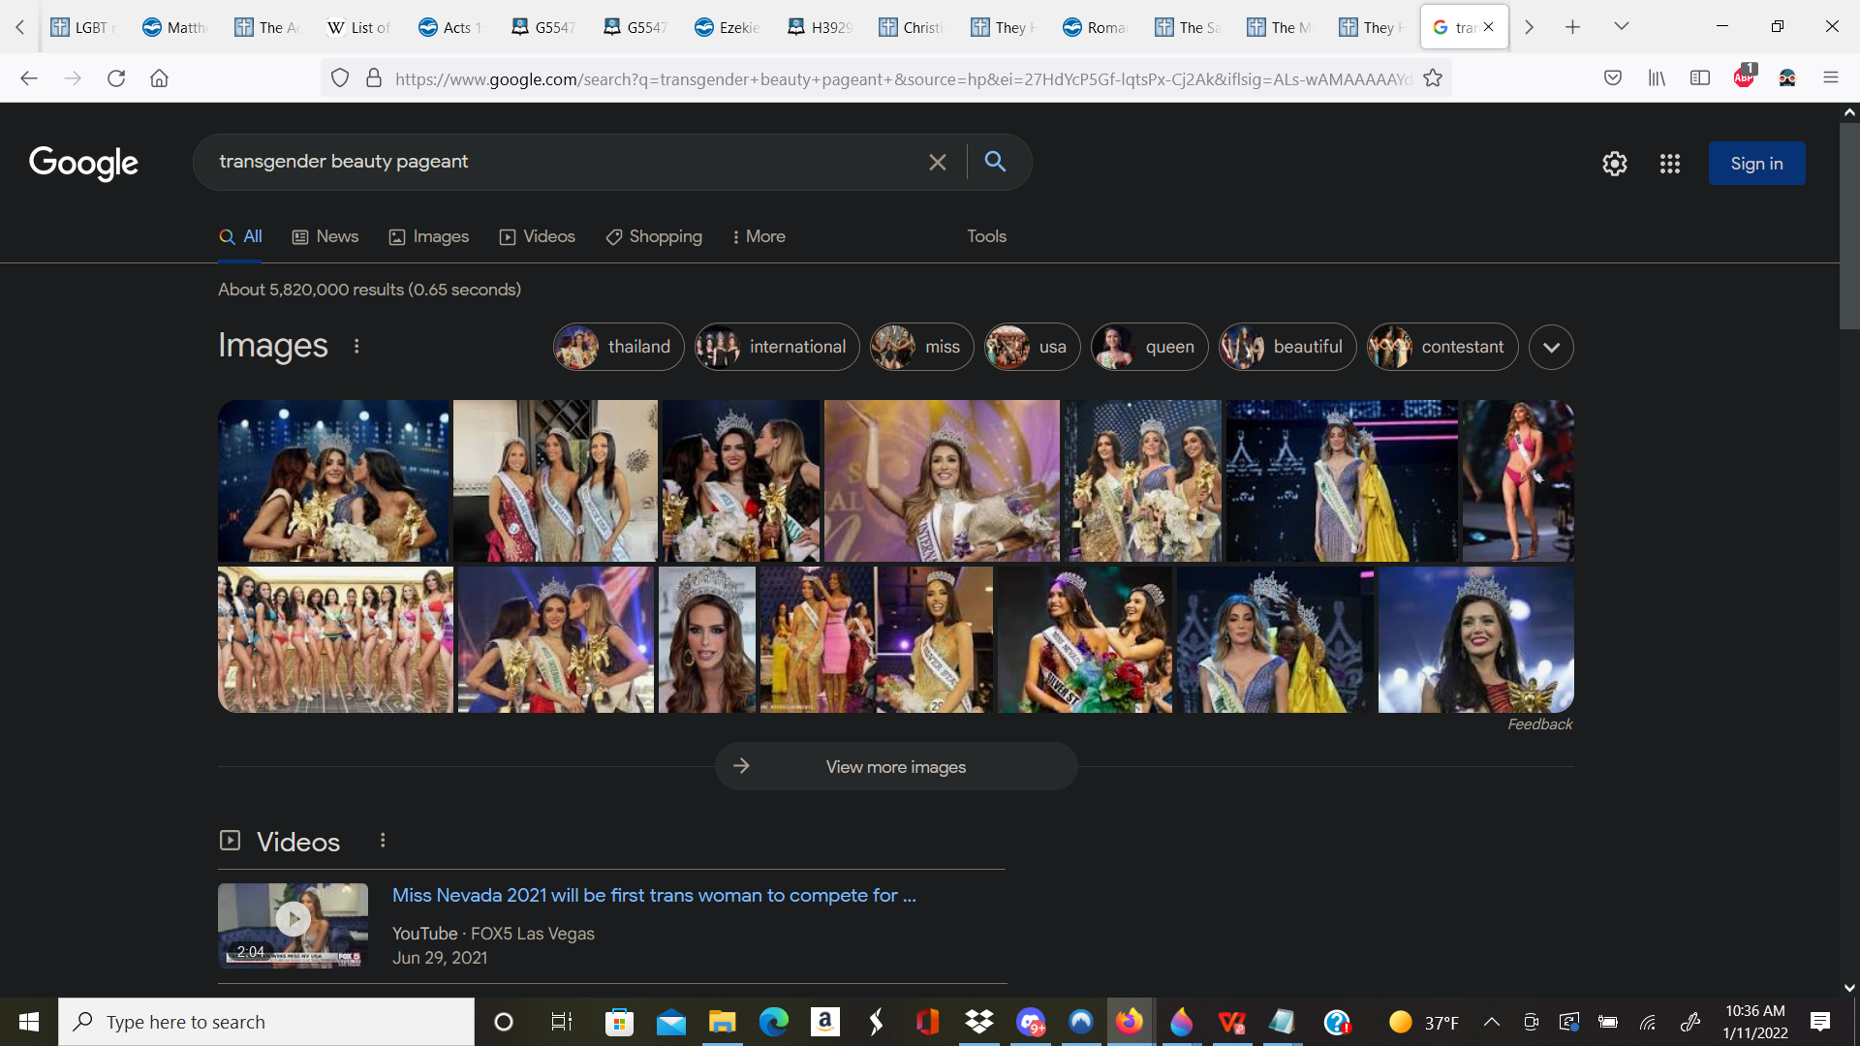Click the Firefox URL address bar
1860x1046 pixels.
coord(901,78)
